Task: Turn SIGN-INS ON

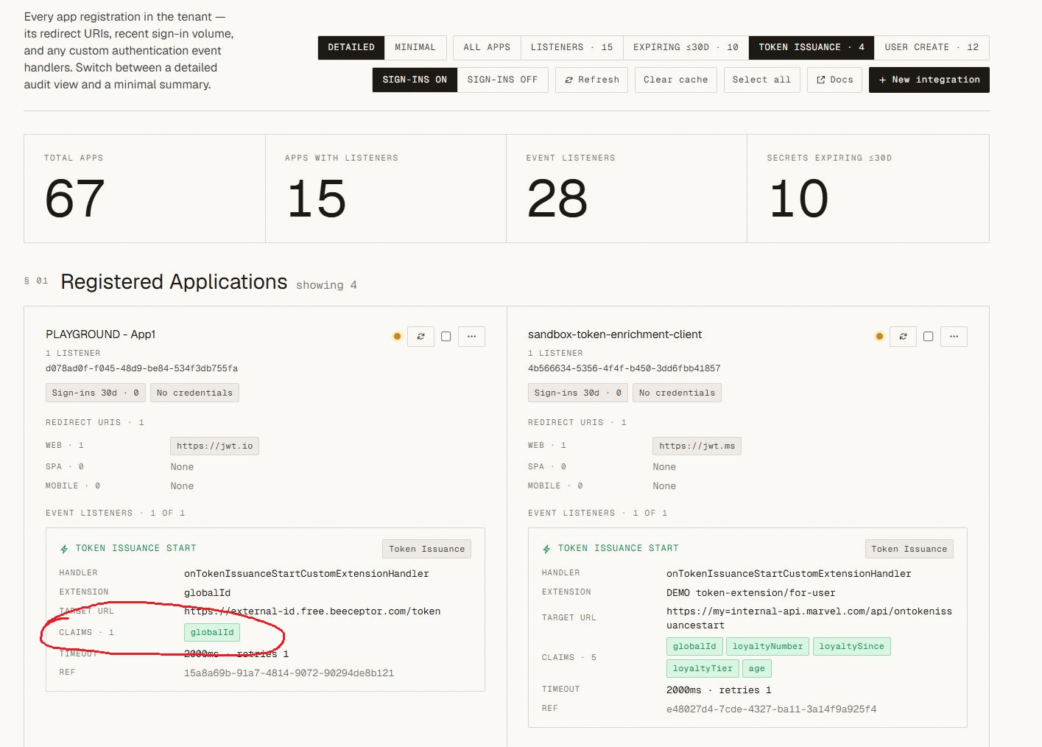Action: pos(415,80)
